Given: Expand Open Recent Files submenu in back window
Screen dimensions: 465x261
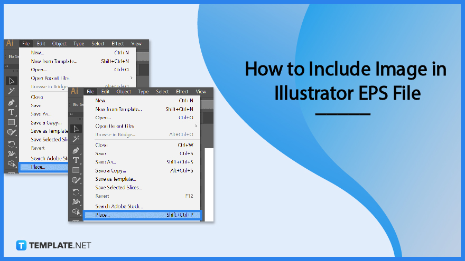Looking at the screenshot, I should pyautogui.click(x=132, y=78).
